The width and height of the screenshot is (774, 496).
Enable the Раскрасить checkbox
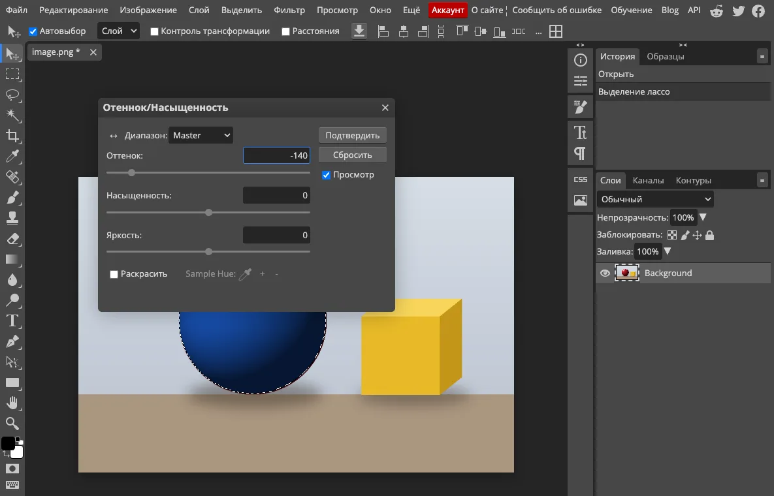coord(114,274)
